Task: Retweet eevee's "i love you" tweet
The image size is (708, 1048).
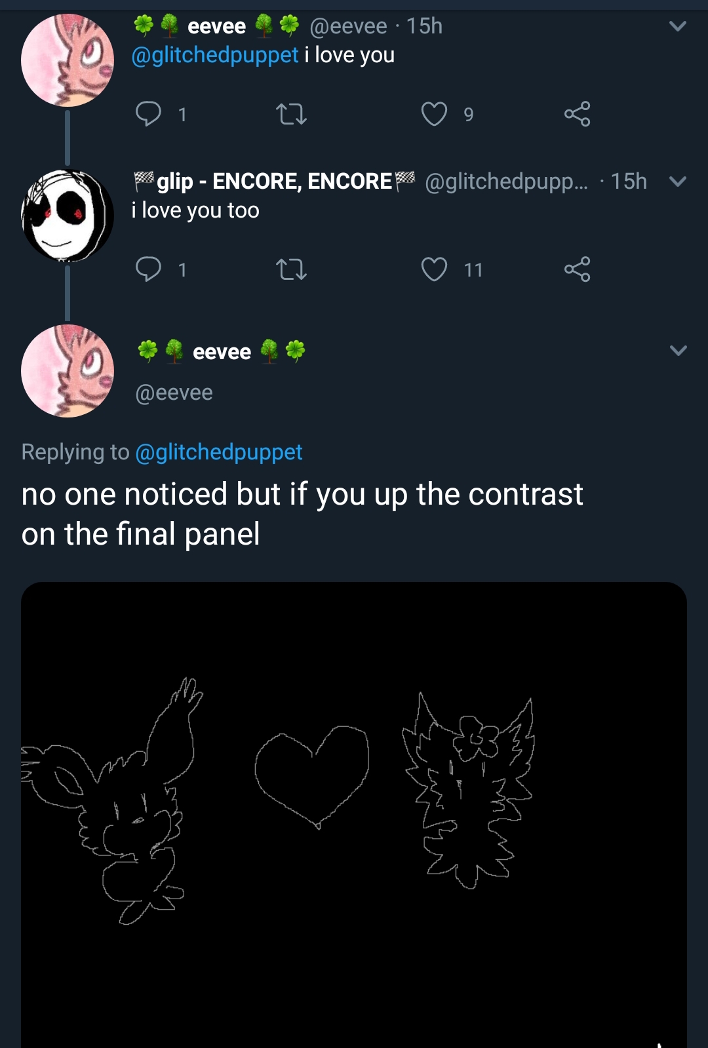Action: (292, 115)
